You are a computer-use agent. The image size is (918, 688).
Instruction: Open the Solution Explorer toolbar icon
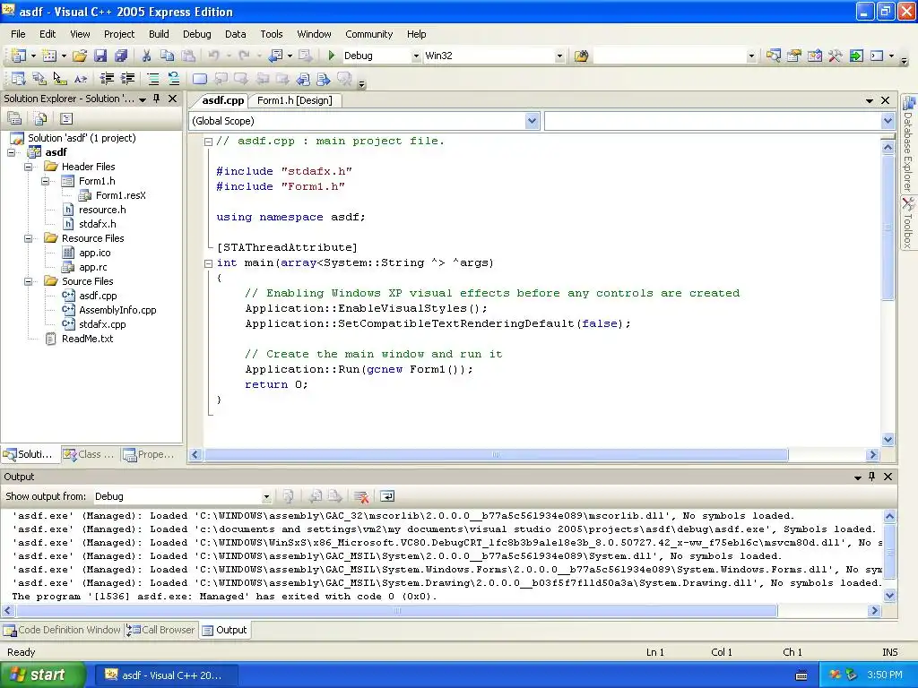[774, 56]
